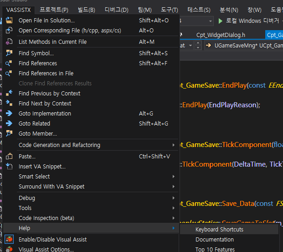283x252 pixels.
Task: Open the VASSISTX menu
Action: click(19, 10)
